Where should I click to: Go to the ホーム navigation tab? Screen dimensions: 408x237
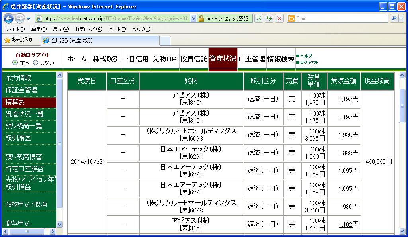pyautogui.click(x=77, y=59)
